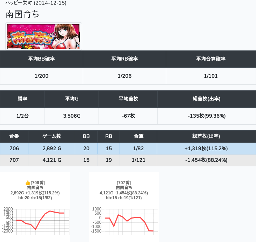Click the 南国育ち machine banner image
Screen dimensions: 256x242
43,36
